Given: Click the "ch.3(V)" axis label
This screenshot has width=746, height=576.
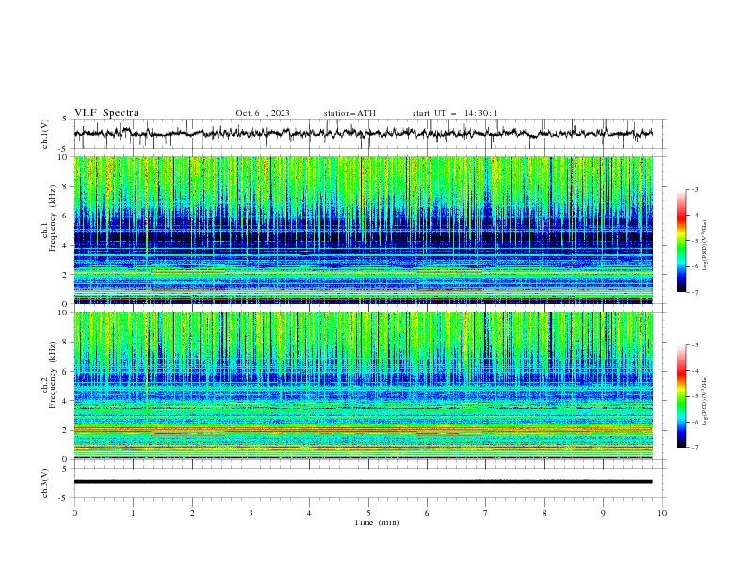Looking at the screenshot, I should [x=45, y=483].
